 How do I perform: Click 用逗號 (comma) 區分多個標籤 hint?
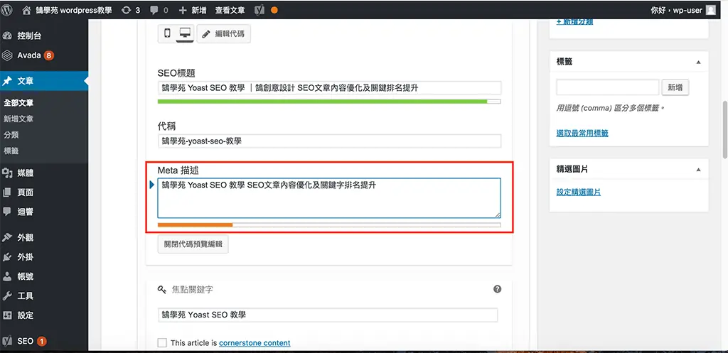[x=611, y=108]
